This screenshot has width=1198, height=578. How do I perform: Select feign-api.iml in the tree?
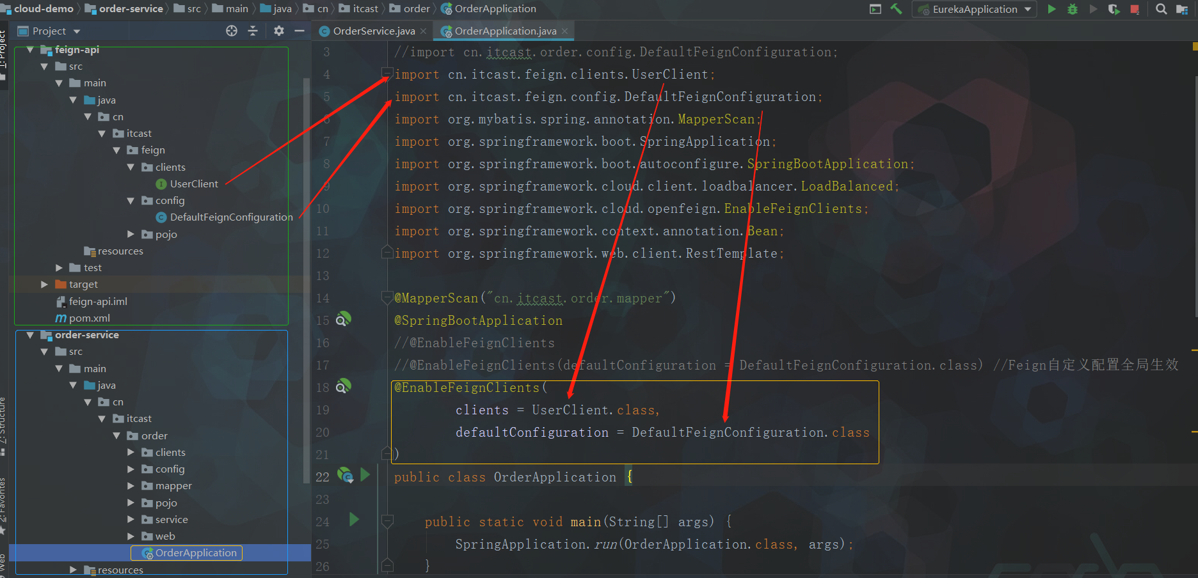(x=98, y=301)
